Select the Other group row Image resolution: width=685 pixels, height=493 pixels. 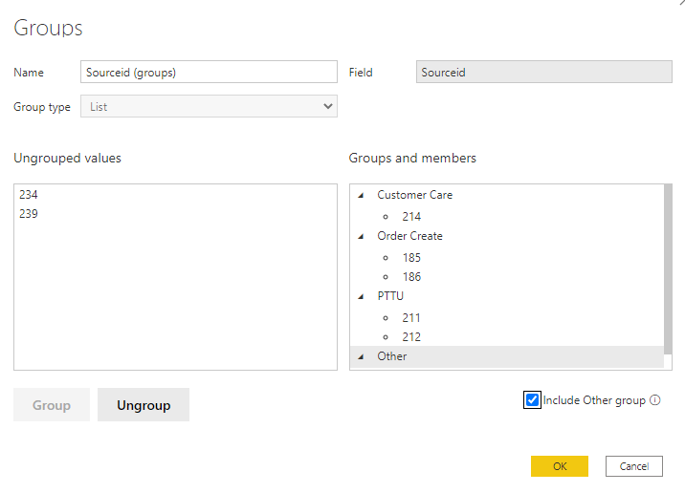pos(507,356)
